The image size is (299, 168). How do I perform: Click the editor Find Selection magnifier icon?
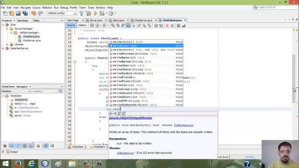pyautogui.click(x=113, y=25)
